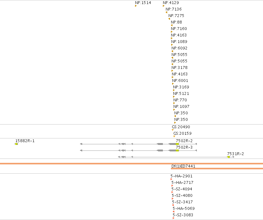
Task: Click the GS:20490 downward triangle marker
Action: 173,130
